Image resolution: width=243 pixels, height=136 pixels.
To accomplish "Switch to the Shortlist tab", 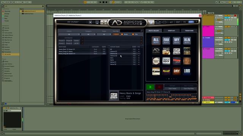I will coord(171,31).
